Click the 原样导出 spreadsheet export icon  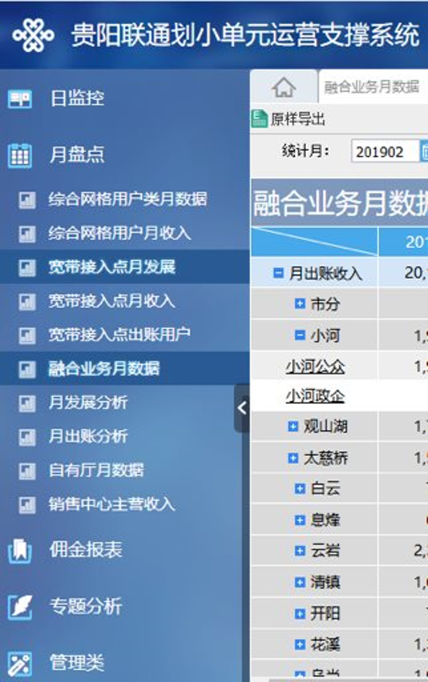click(259, 119)
